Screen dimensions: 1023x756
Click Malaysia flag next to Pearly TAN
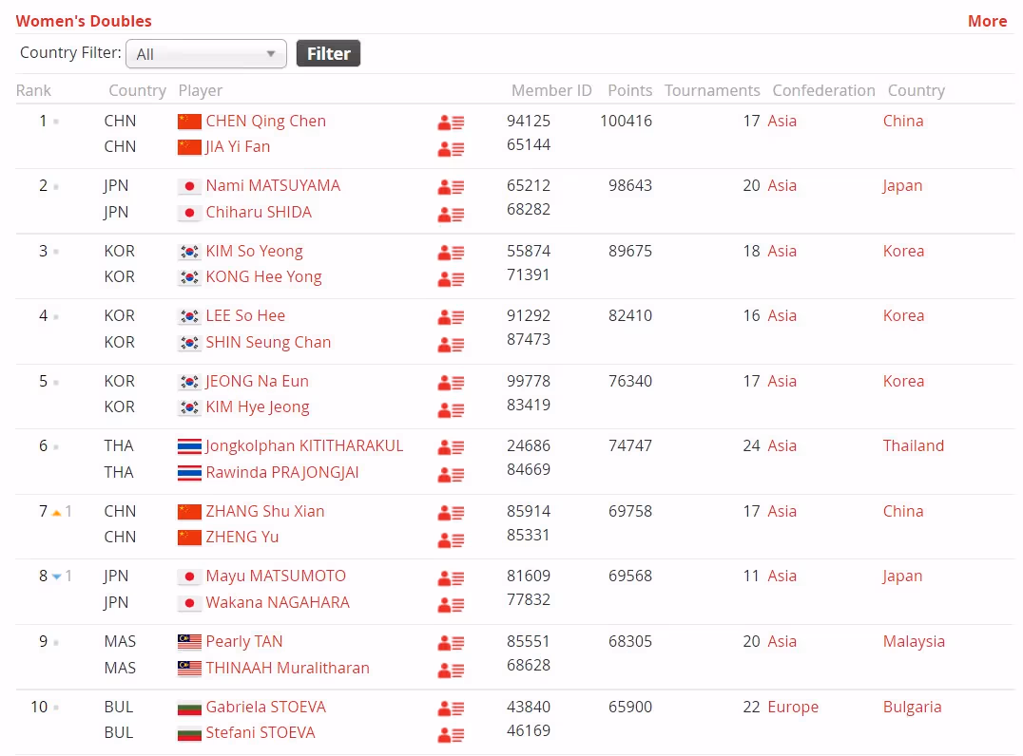189,642
